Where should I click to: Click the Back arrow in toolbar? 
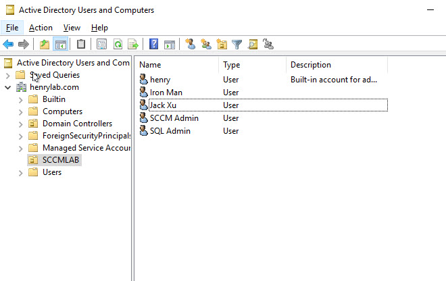point(8,45)
